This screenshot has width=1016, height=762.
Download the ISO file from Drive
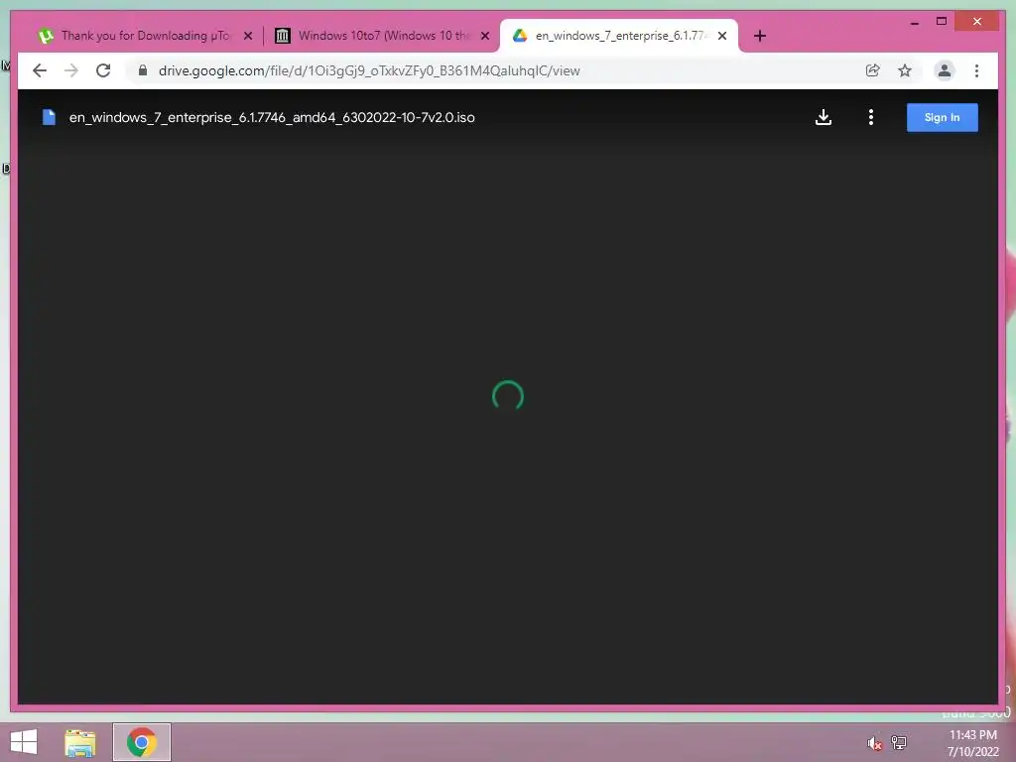click(x=823, y=117)
